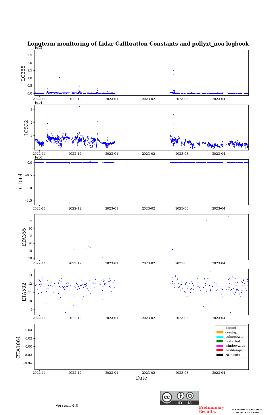Click the black NDfilters legend swatch
Screen dimensions: 276x415
(220, 355)
